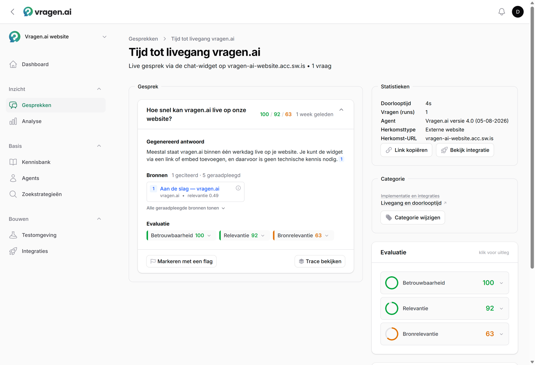Click the info icon on source card
This screenshot has height=365, width=535.
238,188
